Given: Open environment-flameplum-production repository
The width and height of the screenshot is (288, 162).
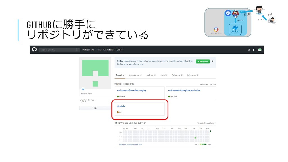Looking at the screenshot, I should coord(184,90).
